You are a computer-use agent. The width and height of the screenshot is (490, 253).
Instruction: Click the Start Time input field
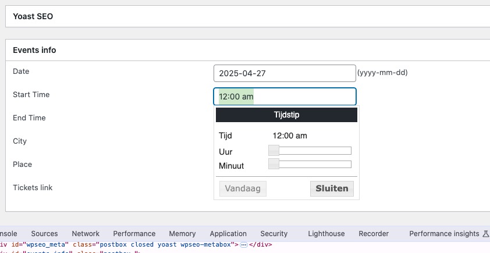point(285,97)
